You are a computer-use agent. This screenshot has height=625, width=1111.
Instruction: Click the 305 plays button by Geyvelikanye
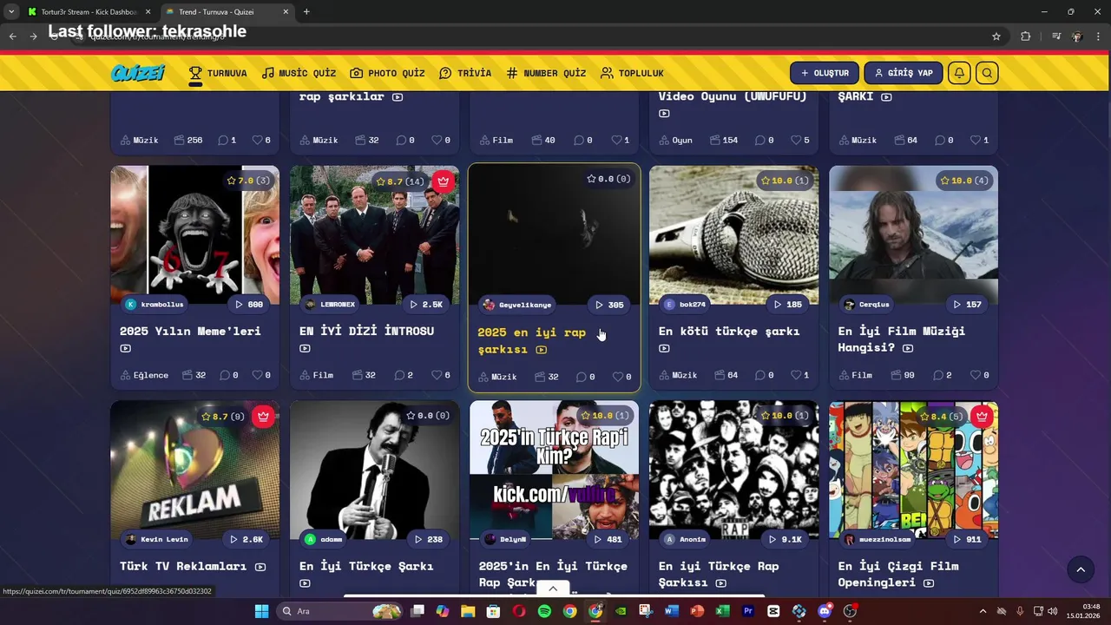pyautogui.click(x=609, y=305)
